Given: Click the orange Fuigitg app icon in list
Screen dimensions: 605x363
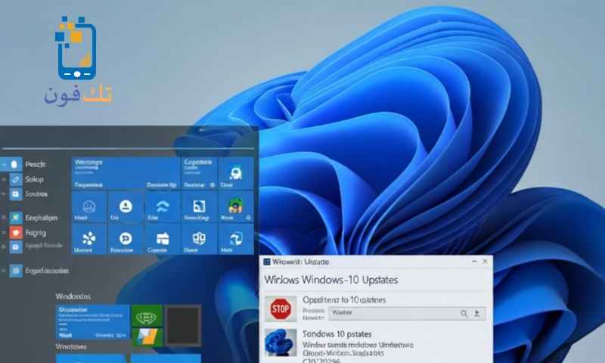Looking at the screenshot, I should 16,233.
